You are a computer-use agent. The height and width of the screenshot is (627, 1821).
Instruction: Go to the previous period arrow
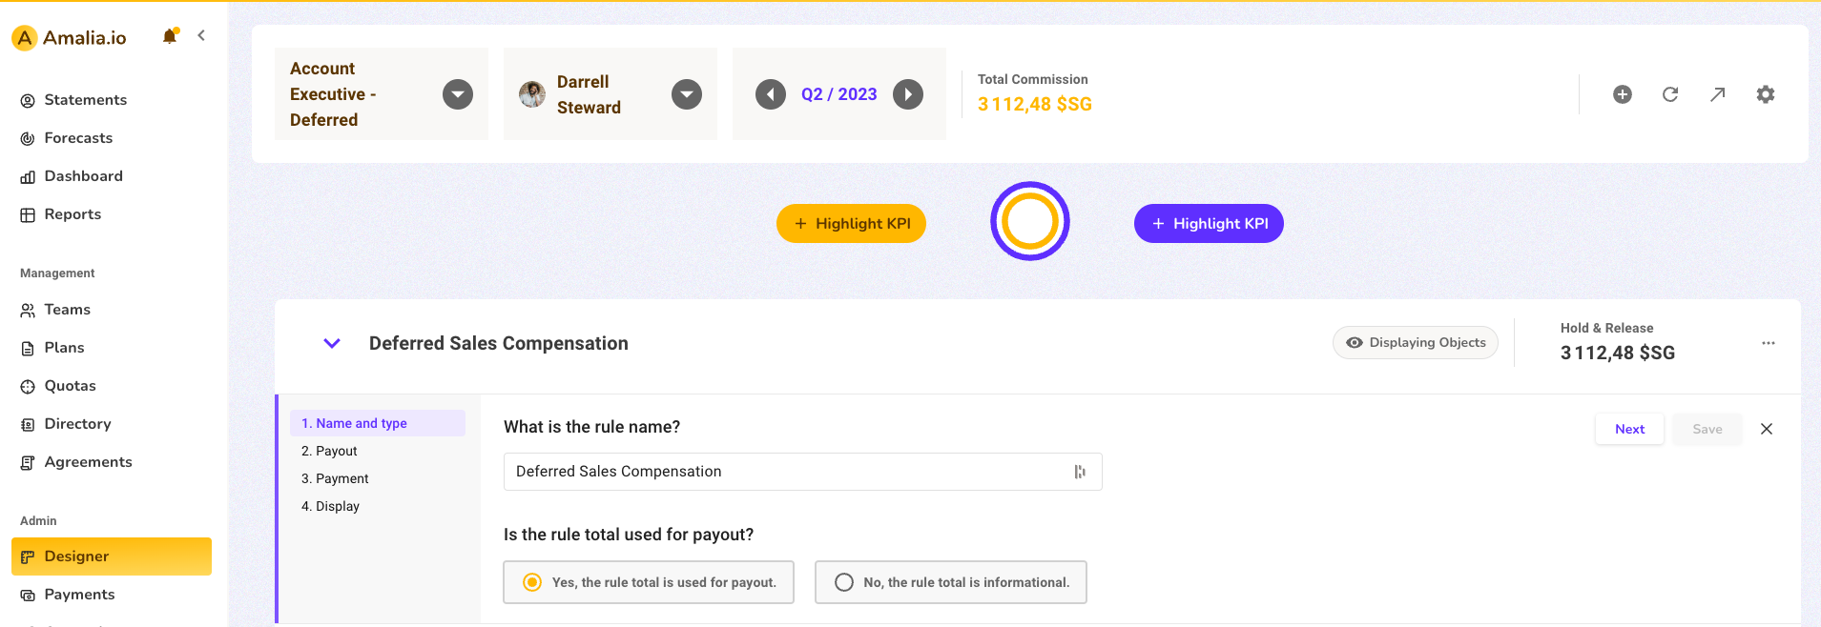click(x=771, y=94)
